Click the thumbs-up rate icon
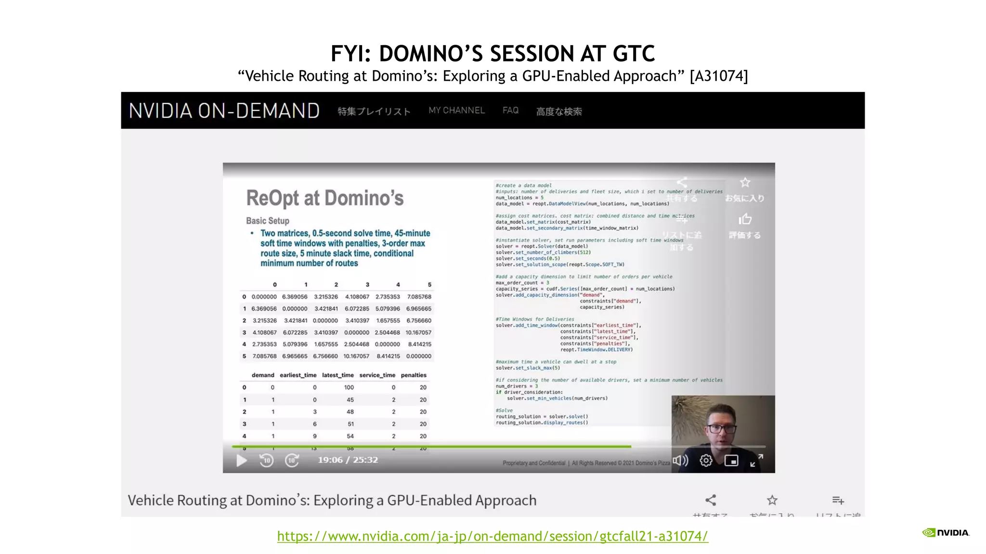Screen dimensions: 986x554 [745, 219]
